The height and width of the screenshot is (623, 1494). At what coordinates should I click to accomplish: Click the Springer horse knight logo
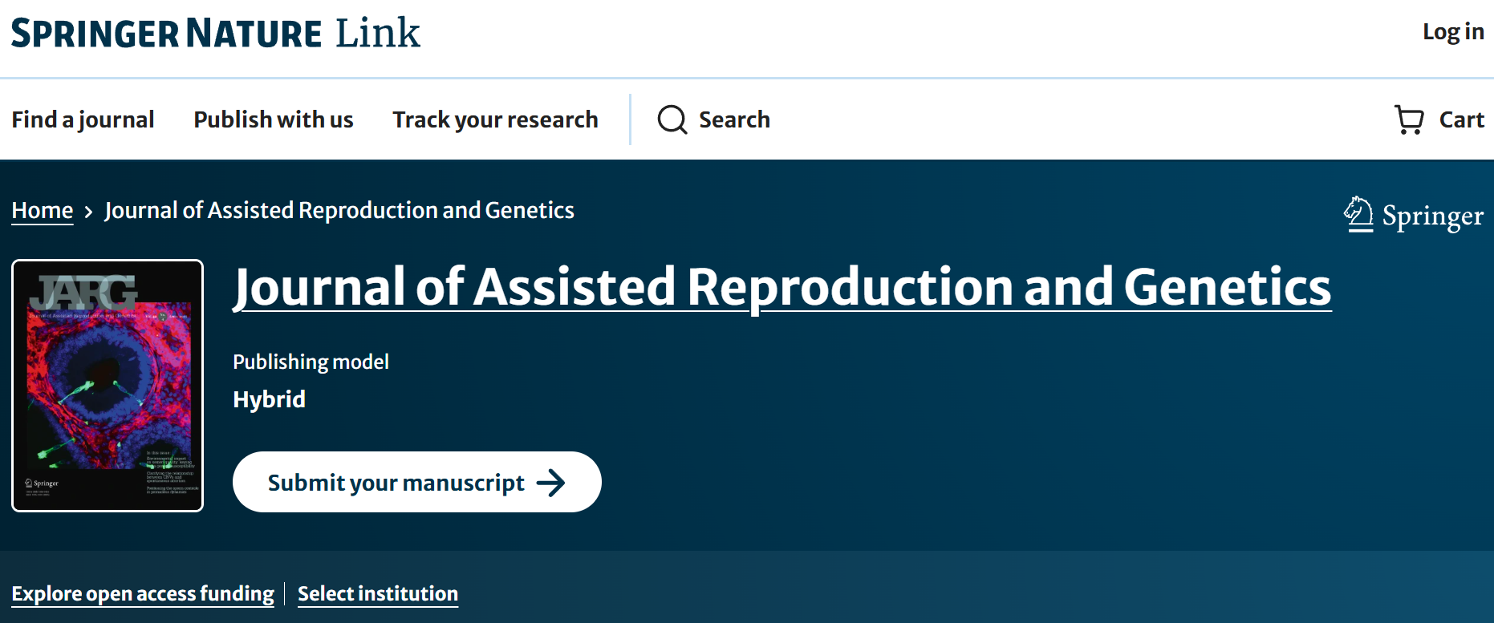coord(1358,214)
